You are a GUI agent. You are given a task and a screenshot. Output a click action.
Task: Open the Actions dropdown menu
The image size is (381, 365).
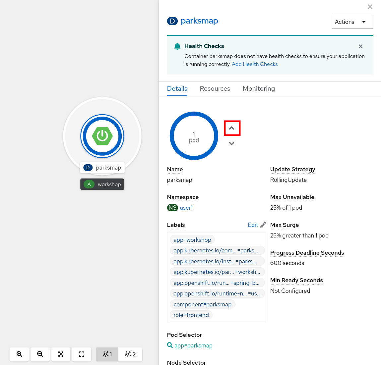click(x=352, y=22)
